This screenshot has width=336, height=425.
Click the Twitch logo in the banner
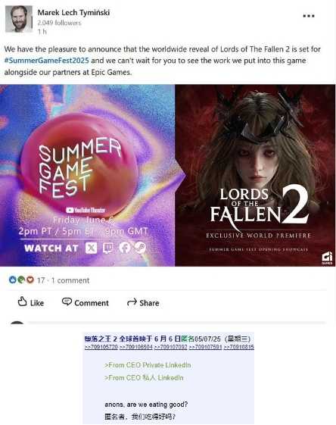pyautogui.click(x=107, y=248)
